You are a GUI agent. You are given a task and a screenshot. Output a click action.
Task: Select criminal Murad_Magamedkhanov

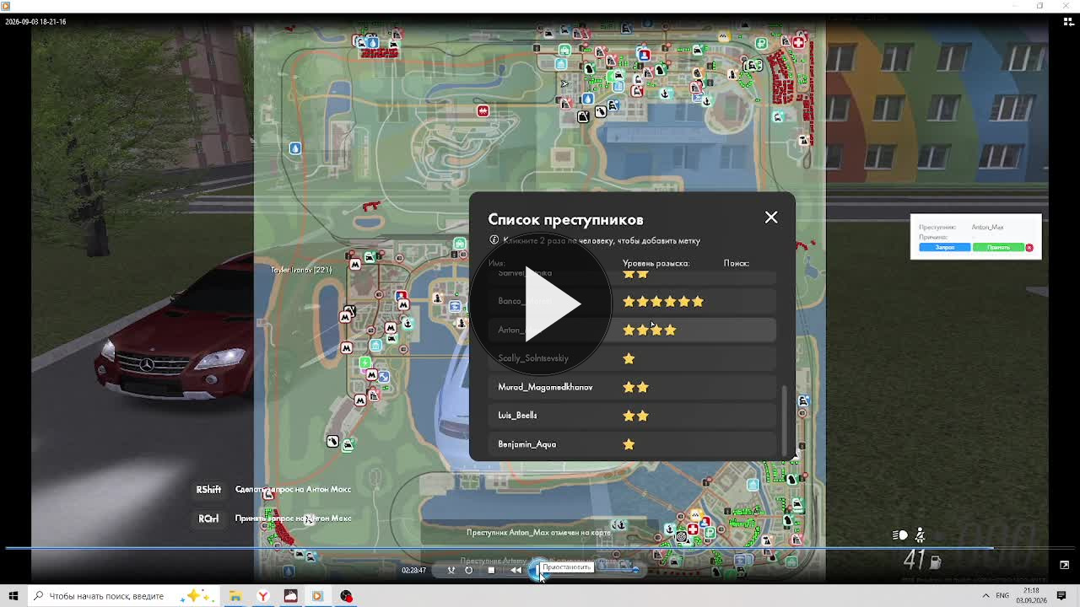(633, 387)
